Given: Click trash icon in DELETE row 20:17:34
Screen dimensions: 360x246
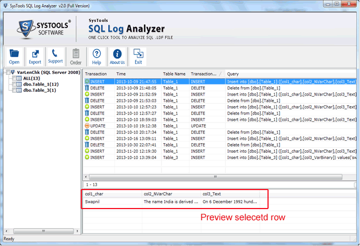Looking at the screenshot, I should (87, 132).
